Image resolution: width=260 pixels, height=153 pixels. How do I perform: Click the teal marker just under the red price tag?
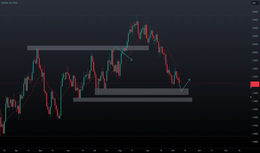(251, 88)
